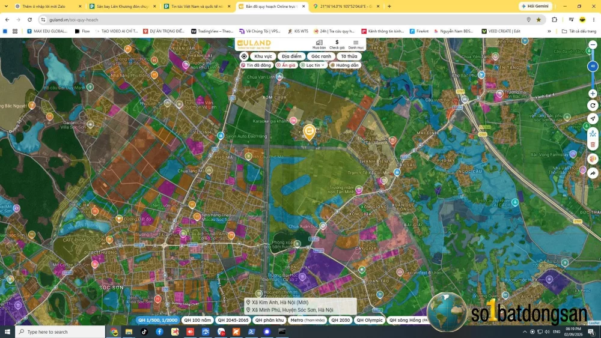This screenshot has height=338, width=601.
Task: Reload the page in Chrome
Action: 29,20
